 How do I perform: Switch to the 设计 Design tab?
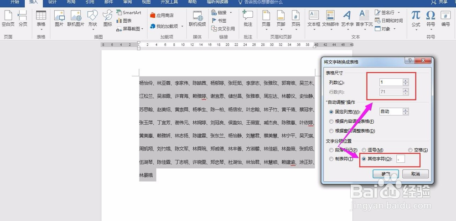pyautogui.click(x=52, y=2)
